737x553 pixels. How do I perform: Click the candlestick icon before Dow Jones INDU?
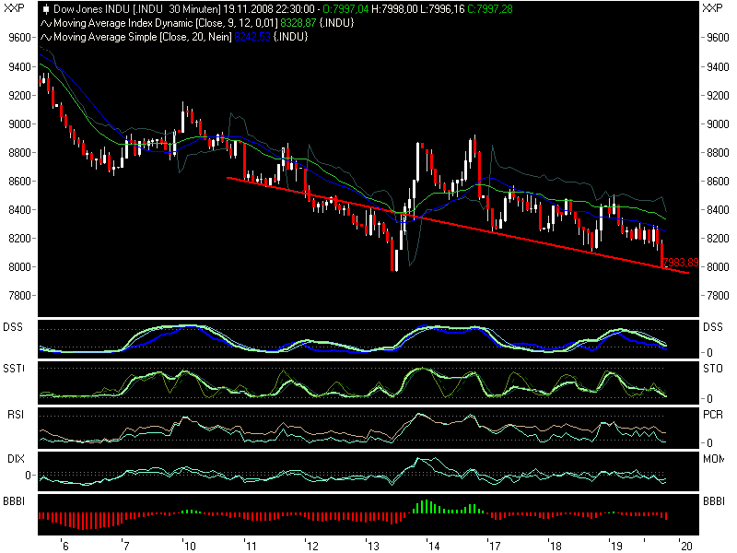pyautogui.click(x=45, y=9)
